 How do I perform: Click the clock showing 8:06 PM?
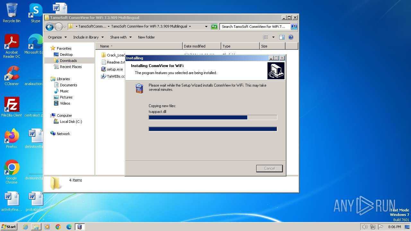[394, 227]
